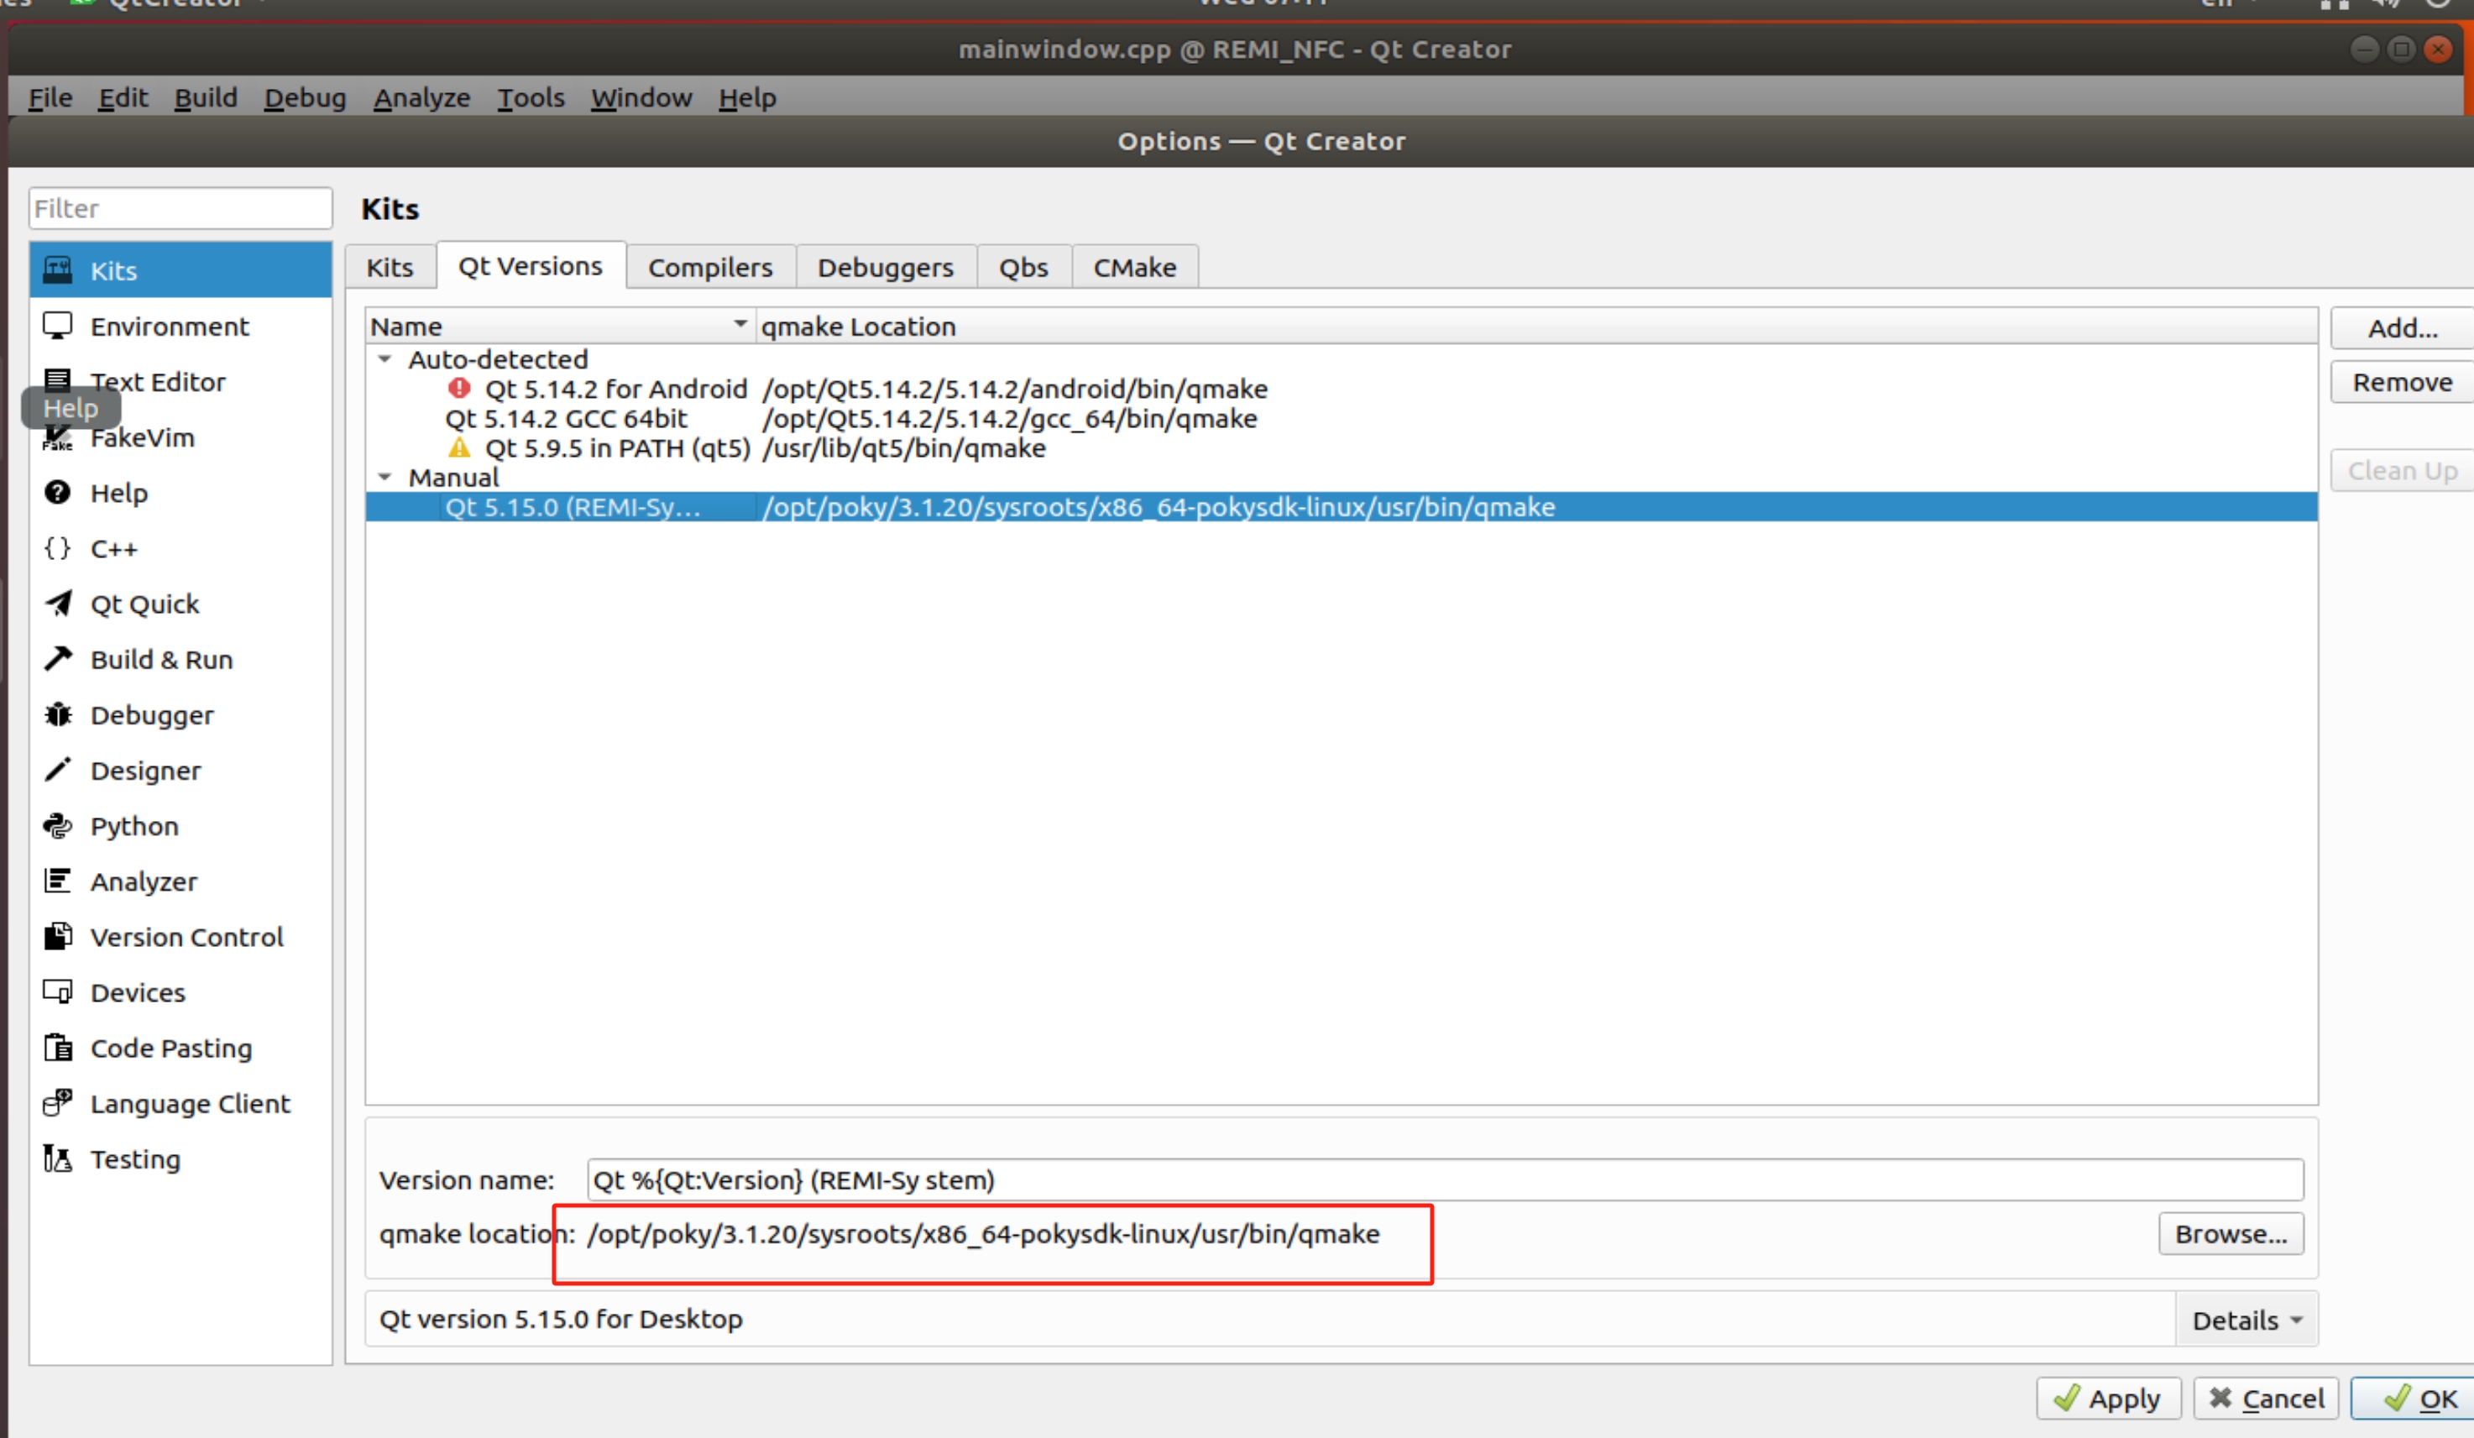This screenshot has width=2474, height=1438.
Task: Open Devices settings icon
Action: point(58,992)
